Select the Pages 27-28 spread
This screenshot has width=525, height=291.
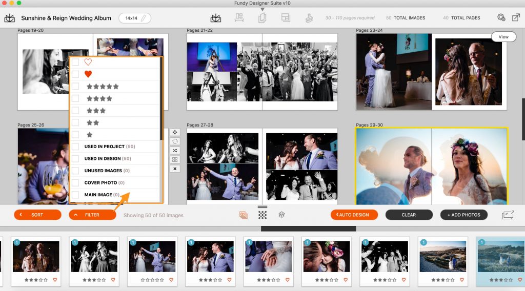tap(262, 166)
